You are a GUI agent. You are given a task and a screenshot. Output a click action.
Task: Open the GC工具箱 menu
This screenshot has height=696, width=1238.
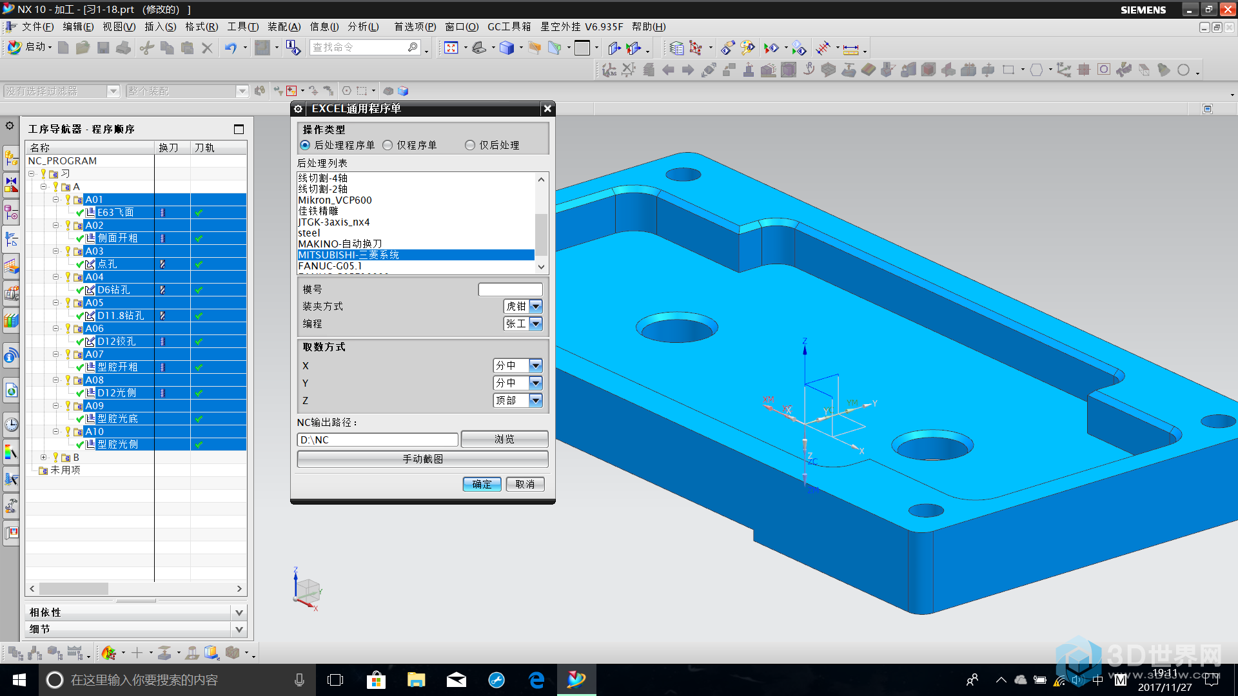tap(509, 26)
